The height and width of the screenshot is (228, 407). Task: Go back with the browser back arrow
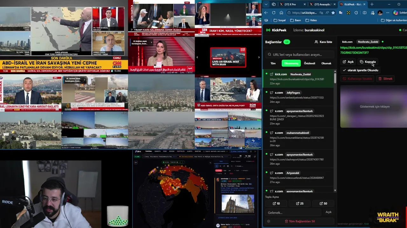click(x=266, y=13)
